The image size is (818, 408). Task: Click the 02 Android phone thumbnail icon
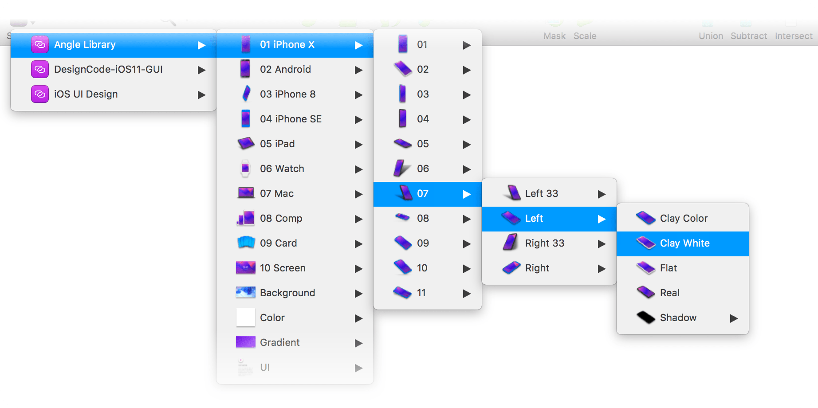245,69
